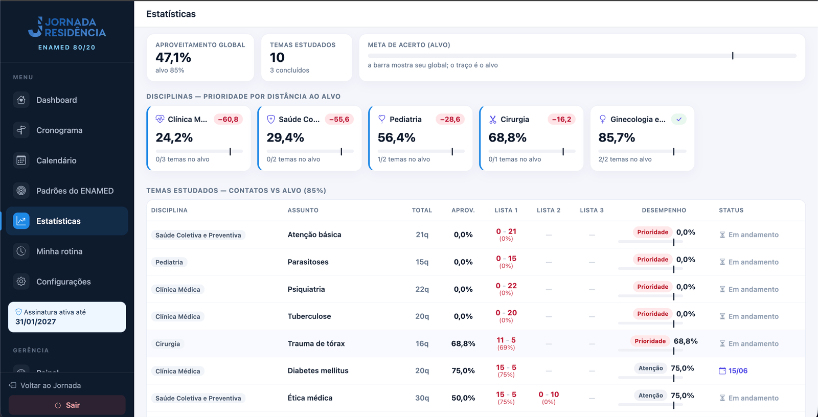The height and width of the screenshot is (417, 818).
Task: Click the Assinatura ativa até 31/01/2027 box
Action: 67,317
